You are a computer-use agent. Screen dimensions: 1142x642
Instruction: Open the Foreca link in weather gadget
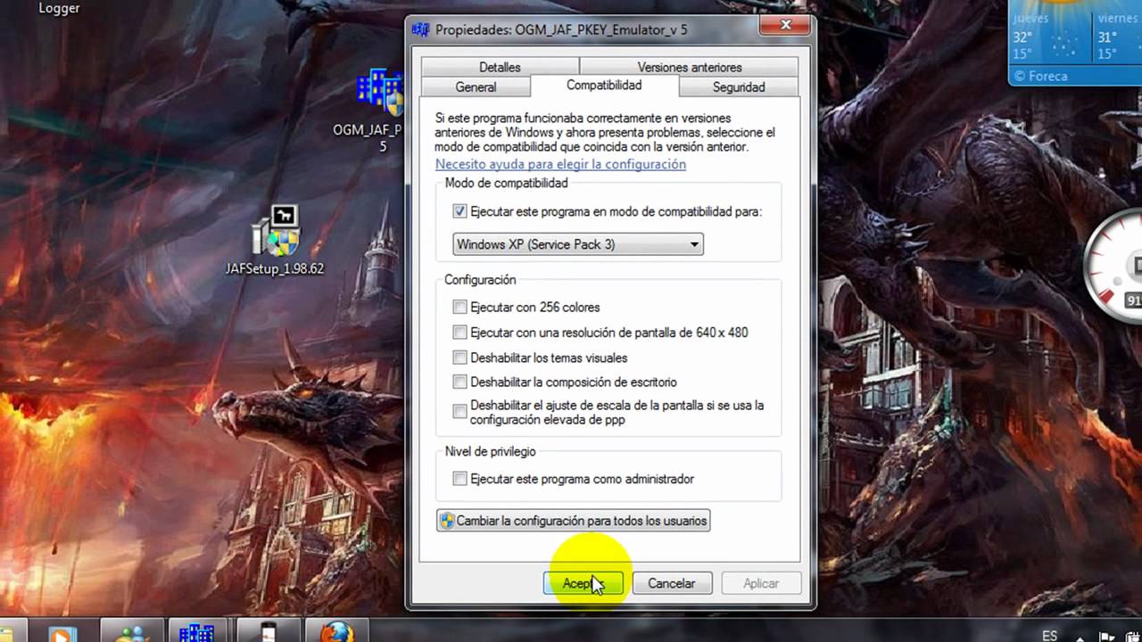[x=1041, y=76]
